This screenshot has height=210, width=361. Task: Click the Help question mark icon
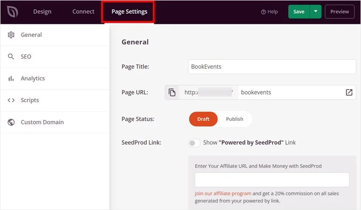263,12
